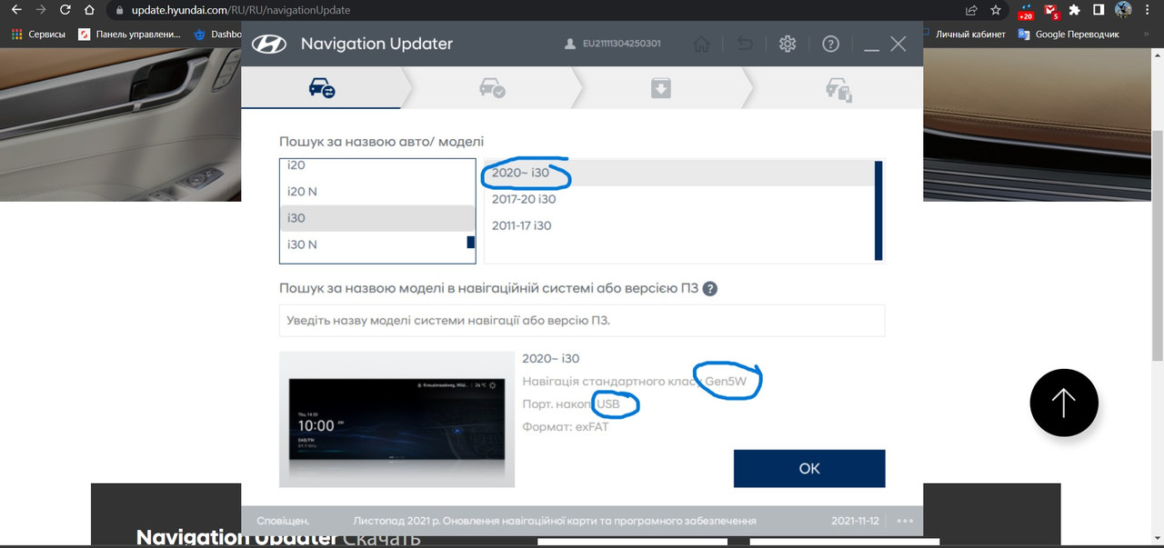Minimize the Navigation Updater window

[x=871, y=47]
